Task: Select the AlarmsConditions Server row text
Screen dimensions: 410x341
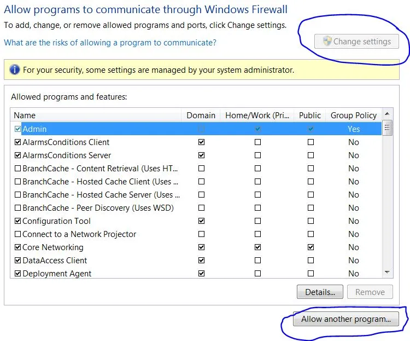Action: [67, 155]
